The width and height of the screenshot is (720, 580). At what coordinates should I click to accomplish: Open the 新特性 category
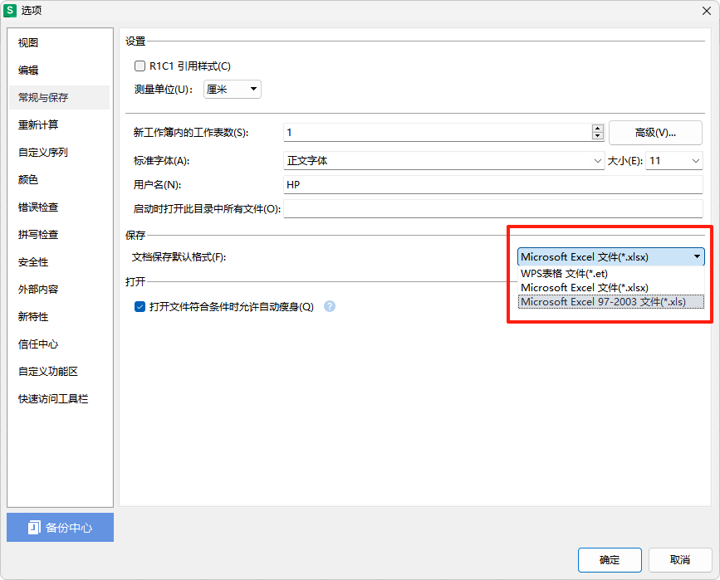point(59,317)
